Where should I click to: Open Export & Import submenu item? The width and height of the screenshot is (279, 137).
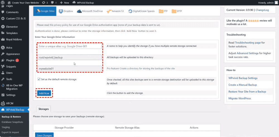10,132
